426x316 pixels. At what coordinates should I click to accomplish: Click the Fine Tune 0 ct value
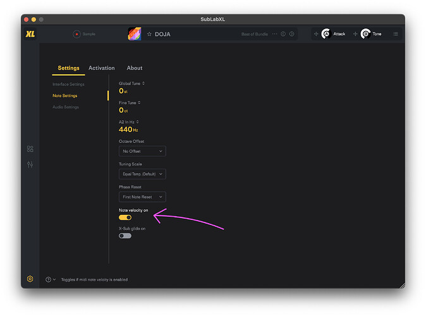(123, 111)
